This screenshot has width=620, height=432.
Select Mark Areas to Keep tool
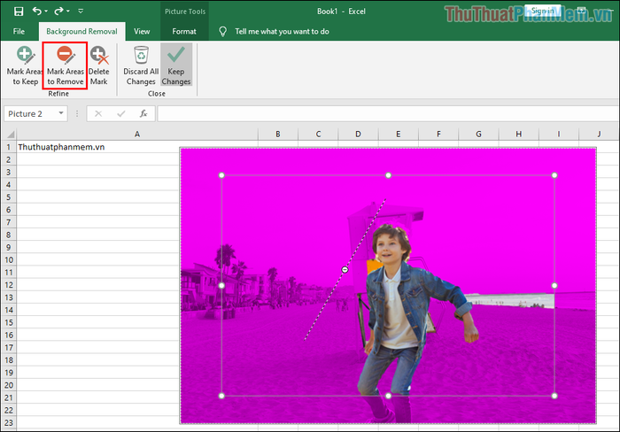[25, 66]
